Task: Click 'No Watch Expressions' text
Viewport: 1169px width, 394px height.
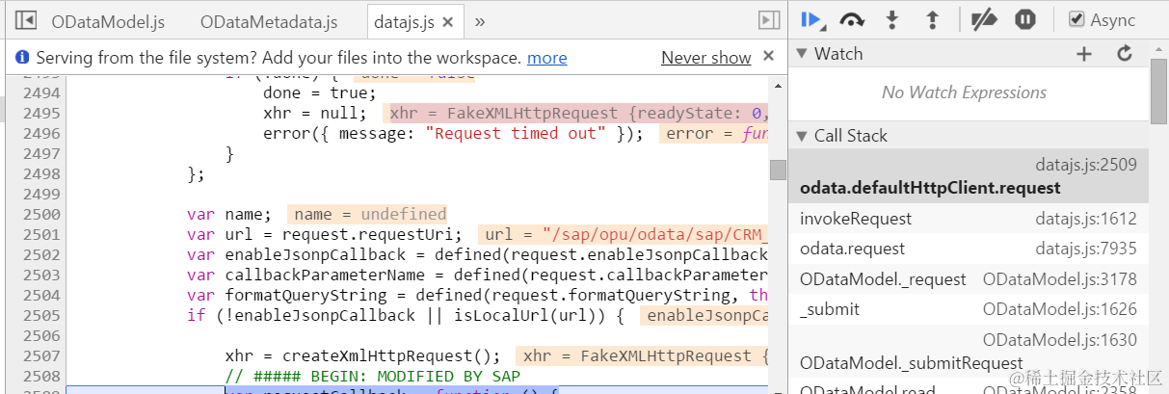Action: (964, 92)
